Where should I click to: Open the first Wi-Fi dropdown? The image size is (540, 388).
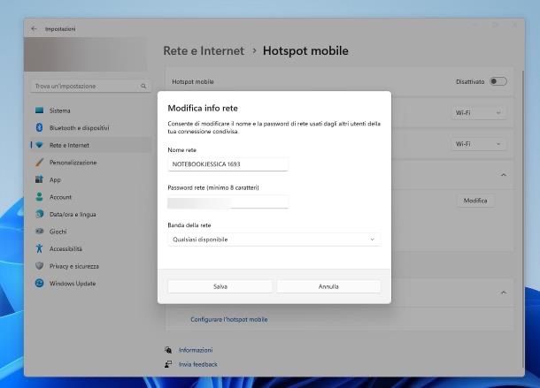479,113
